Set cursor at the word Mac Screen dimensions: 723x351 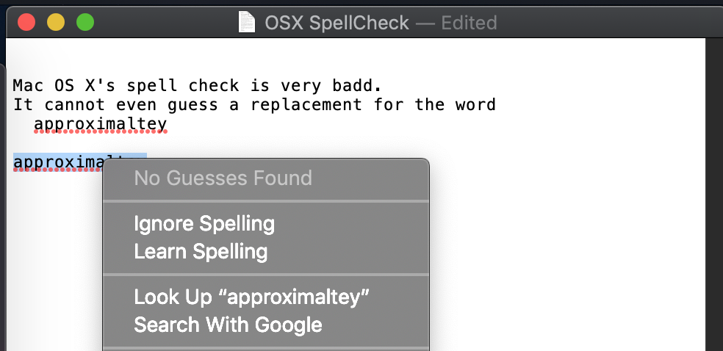point(28,86)
